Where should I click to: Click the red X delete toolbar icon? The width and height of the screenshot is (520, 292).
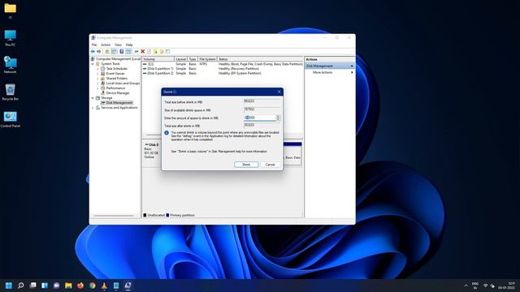coord(143,52)
